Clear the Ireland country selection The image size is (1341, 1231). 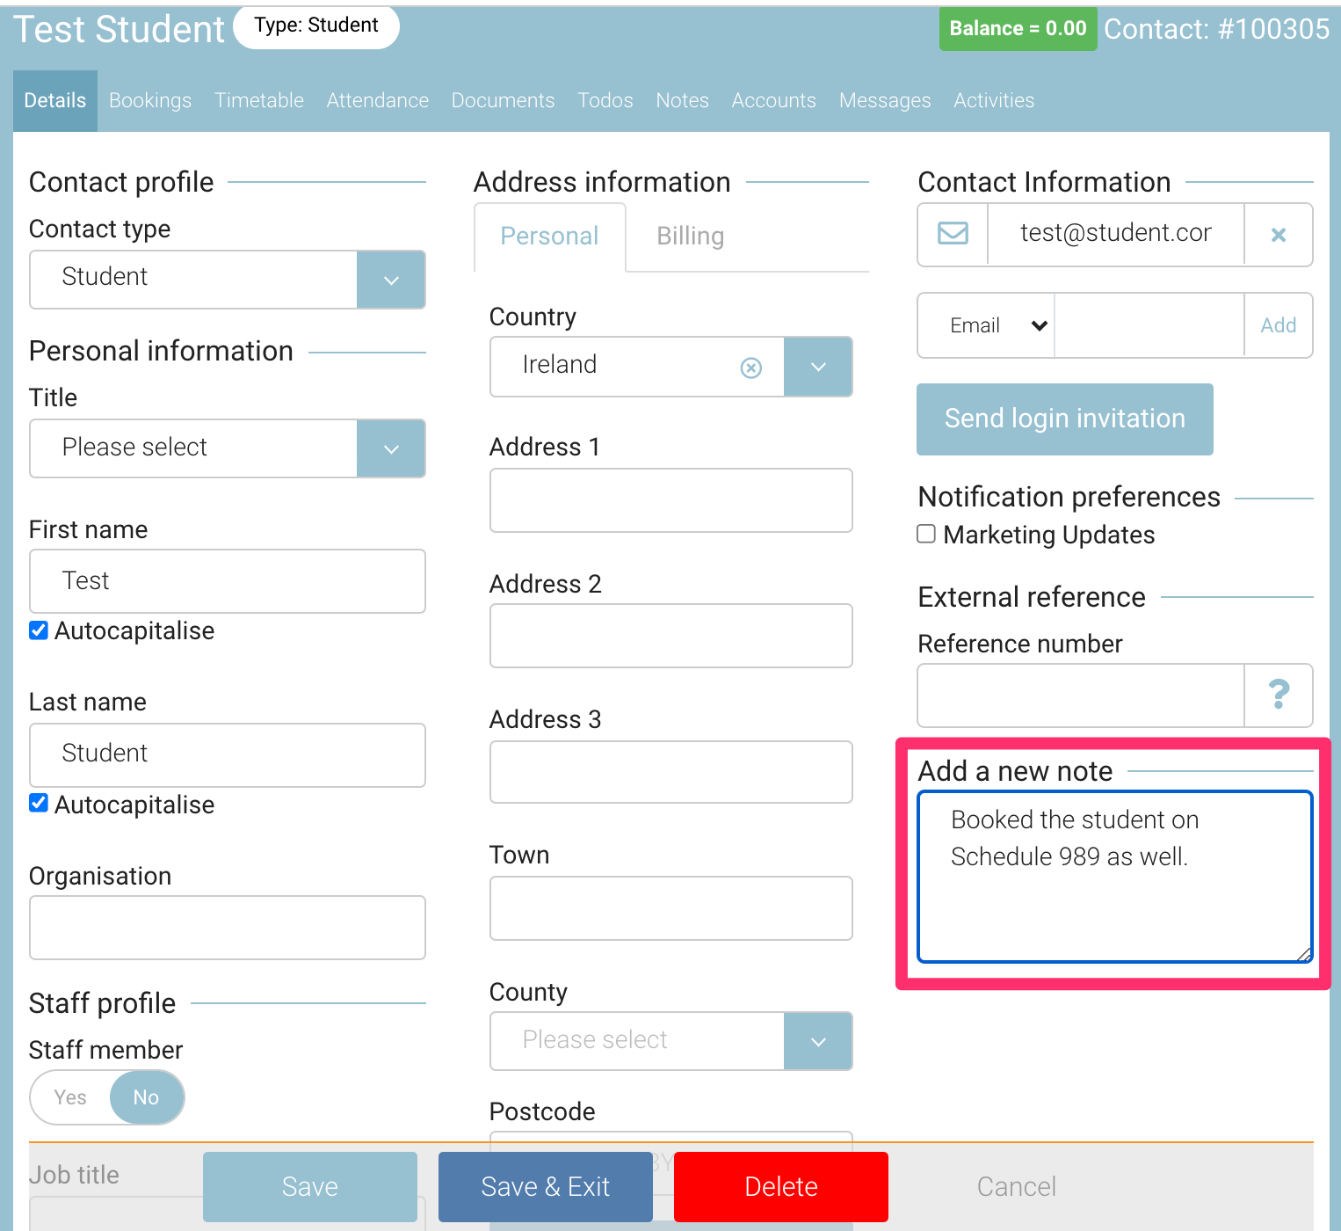[x=750, y=368]
